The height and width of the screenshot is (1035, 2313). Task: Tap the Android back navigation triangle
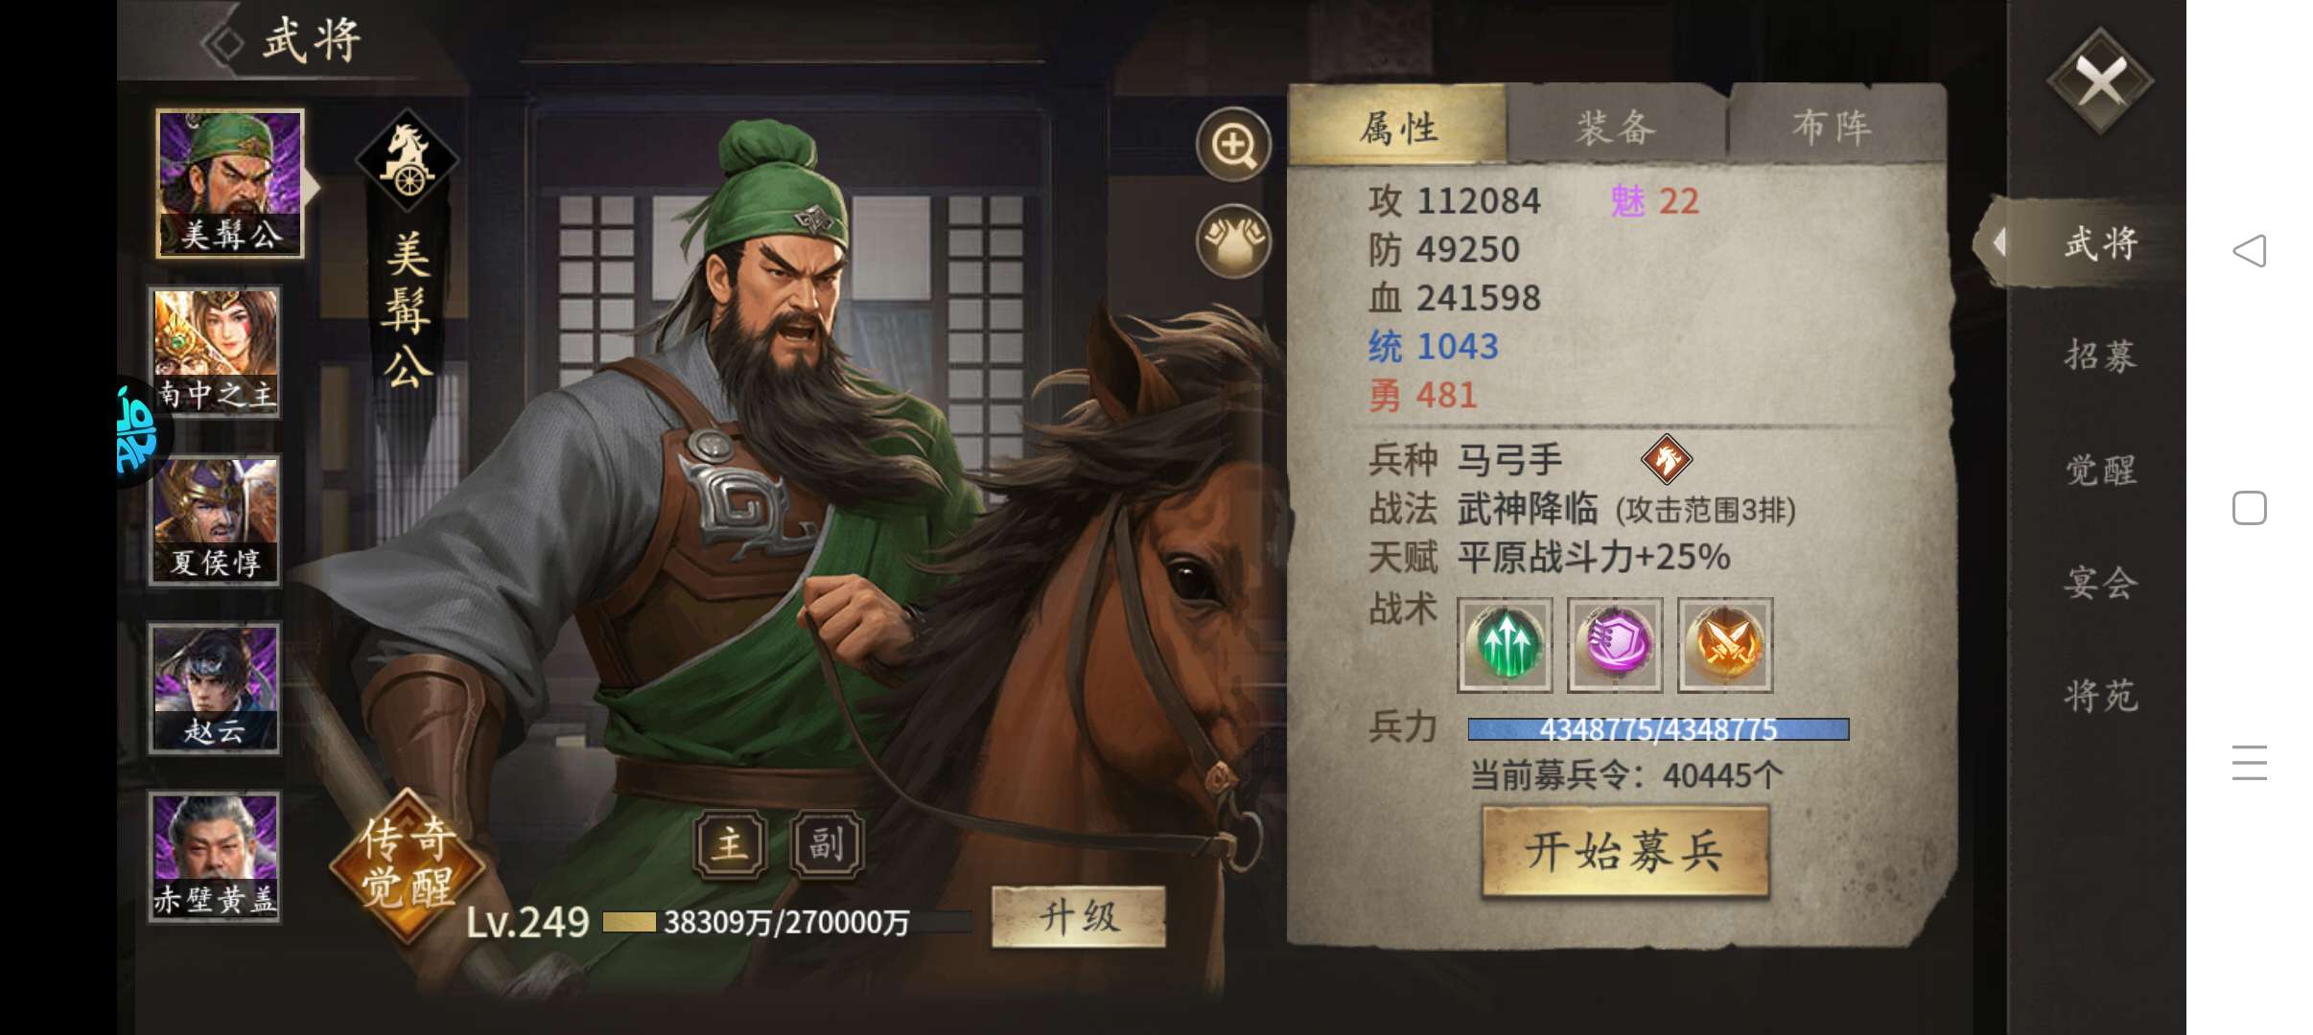(x=2249, y=251)
